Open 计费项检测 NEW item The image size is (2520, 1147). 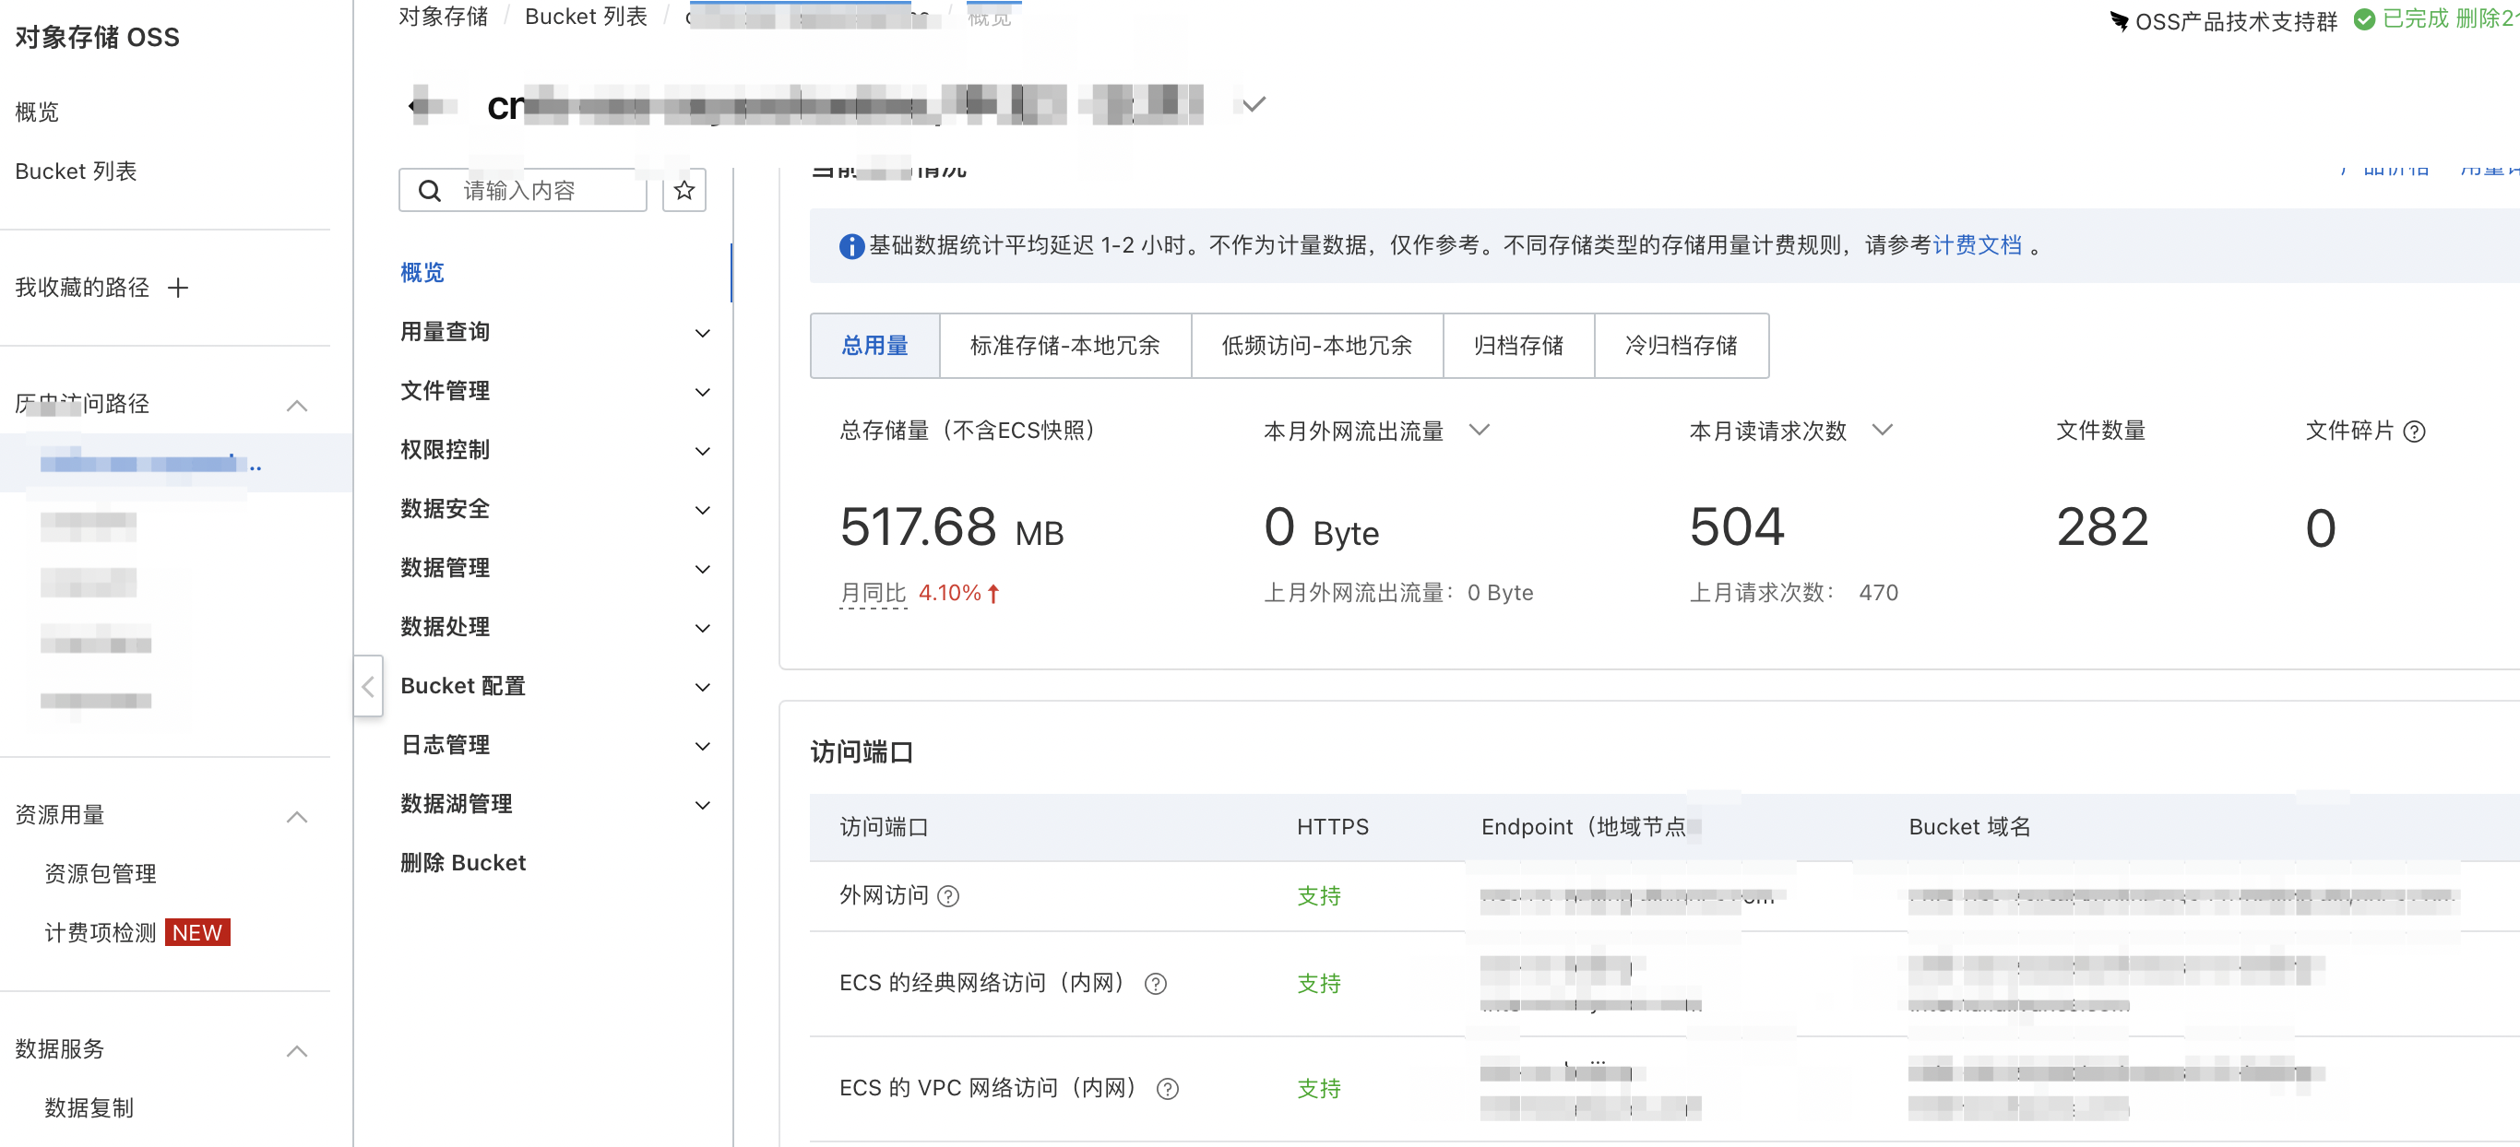pyautogui.click(x=137, y=932)
